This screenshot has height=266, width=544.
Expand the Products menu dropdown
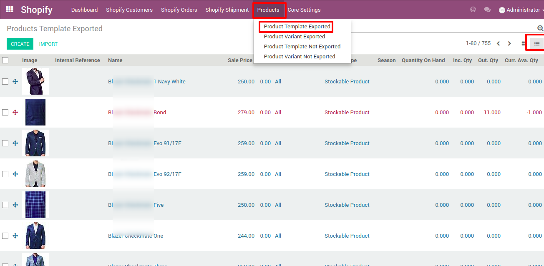(x=268, y=10)
